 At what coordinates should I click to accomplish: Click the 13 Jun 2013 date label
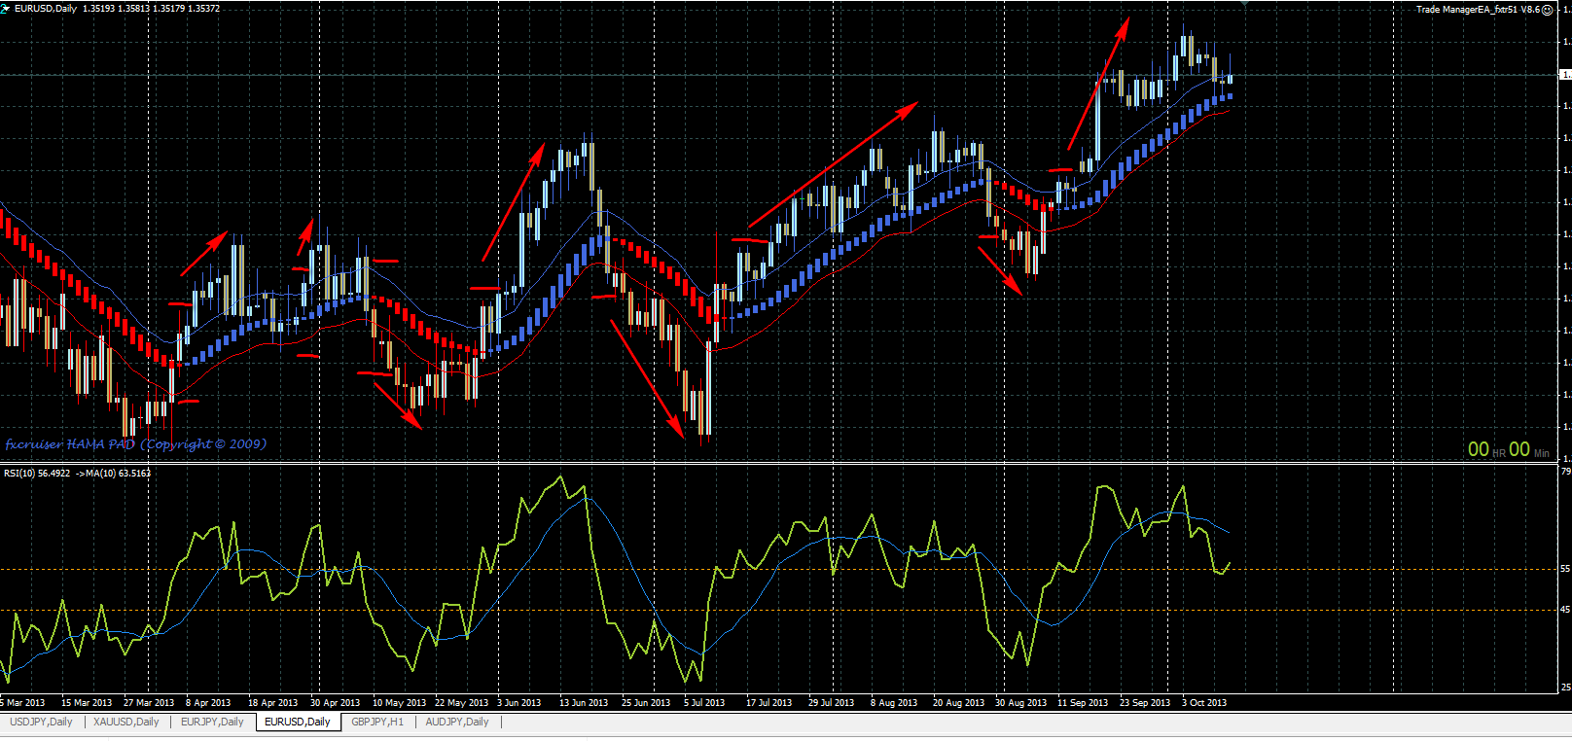pyautogui.click(x=584, y=703)
